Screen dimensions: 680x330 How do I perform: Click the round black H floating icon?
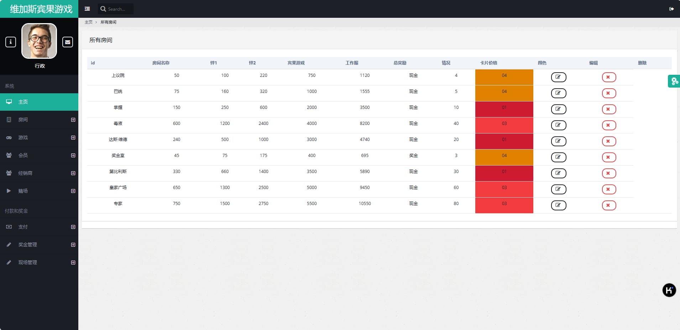pos(669,290)
